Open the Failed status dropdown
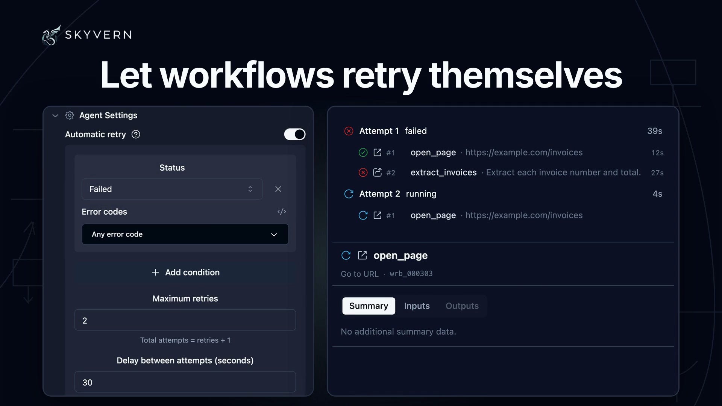 point(172,189)
